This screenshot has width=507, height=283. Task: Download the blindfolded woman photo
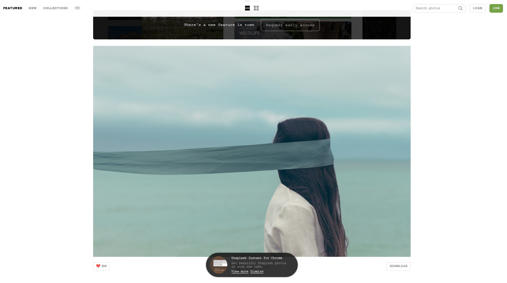click(398, 266)
